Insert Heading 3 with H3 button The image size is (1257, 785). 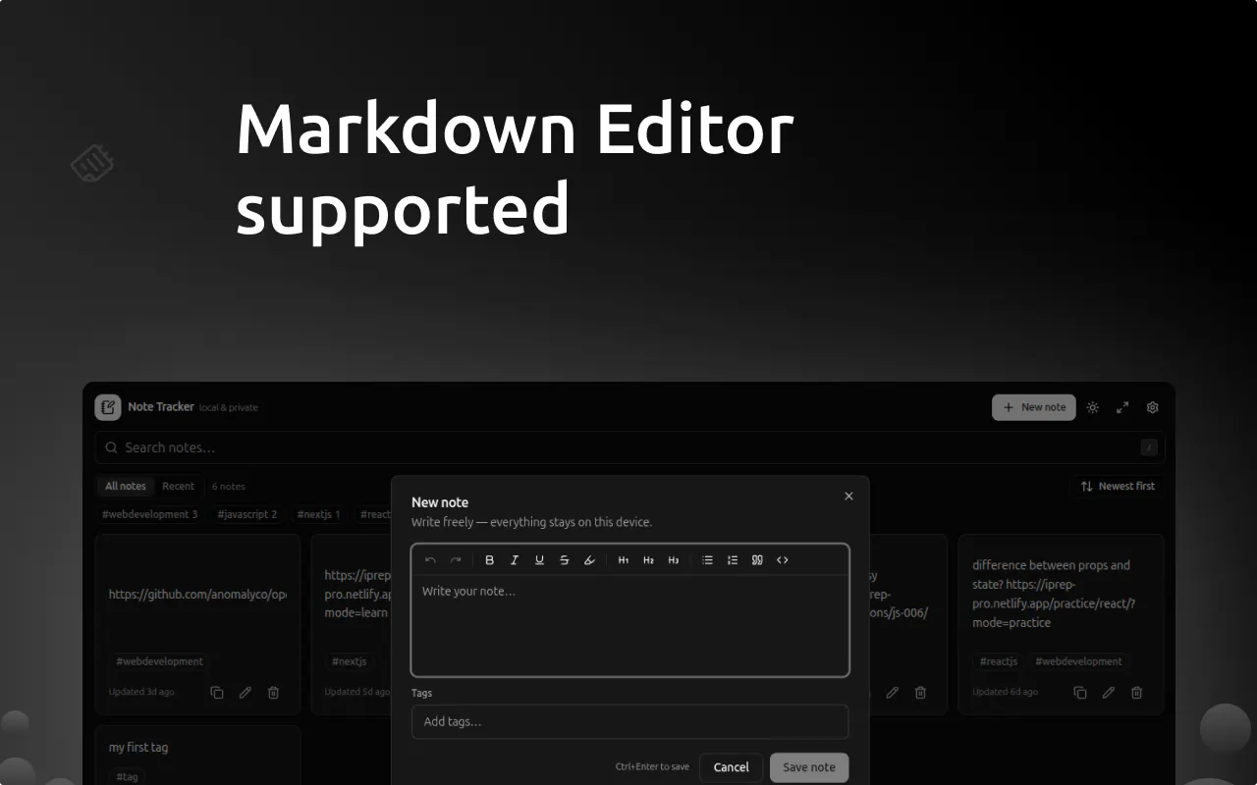pos(674,560)
